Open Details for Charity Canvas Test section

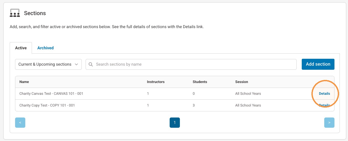324,93
